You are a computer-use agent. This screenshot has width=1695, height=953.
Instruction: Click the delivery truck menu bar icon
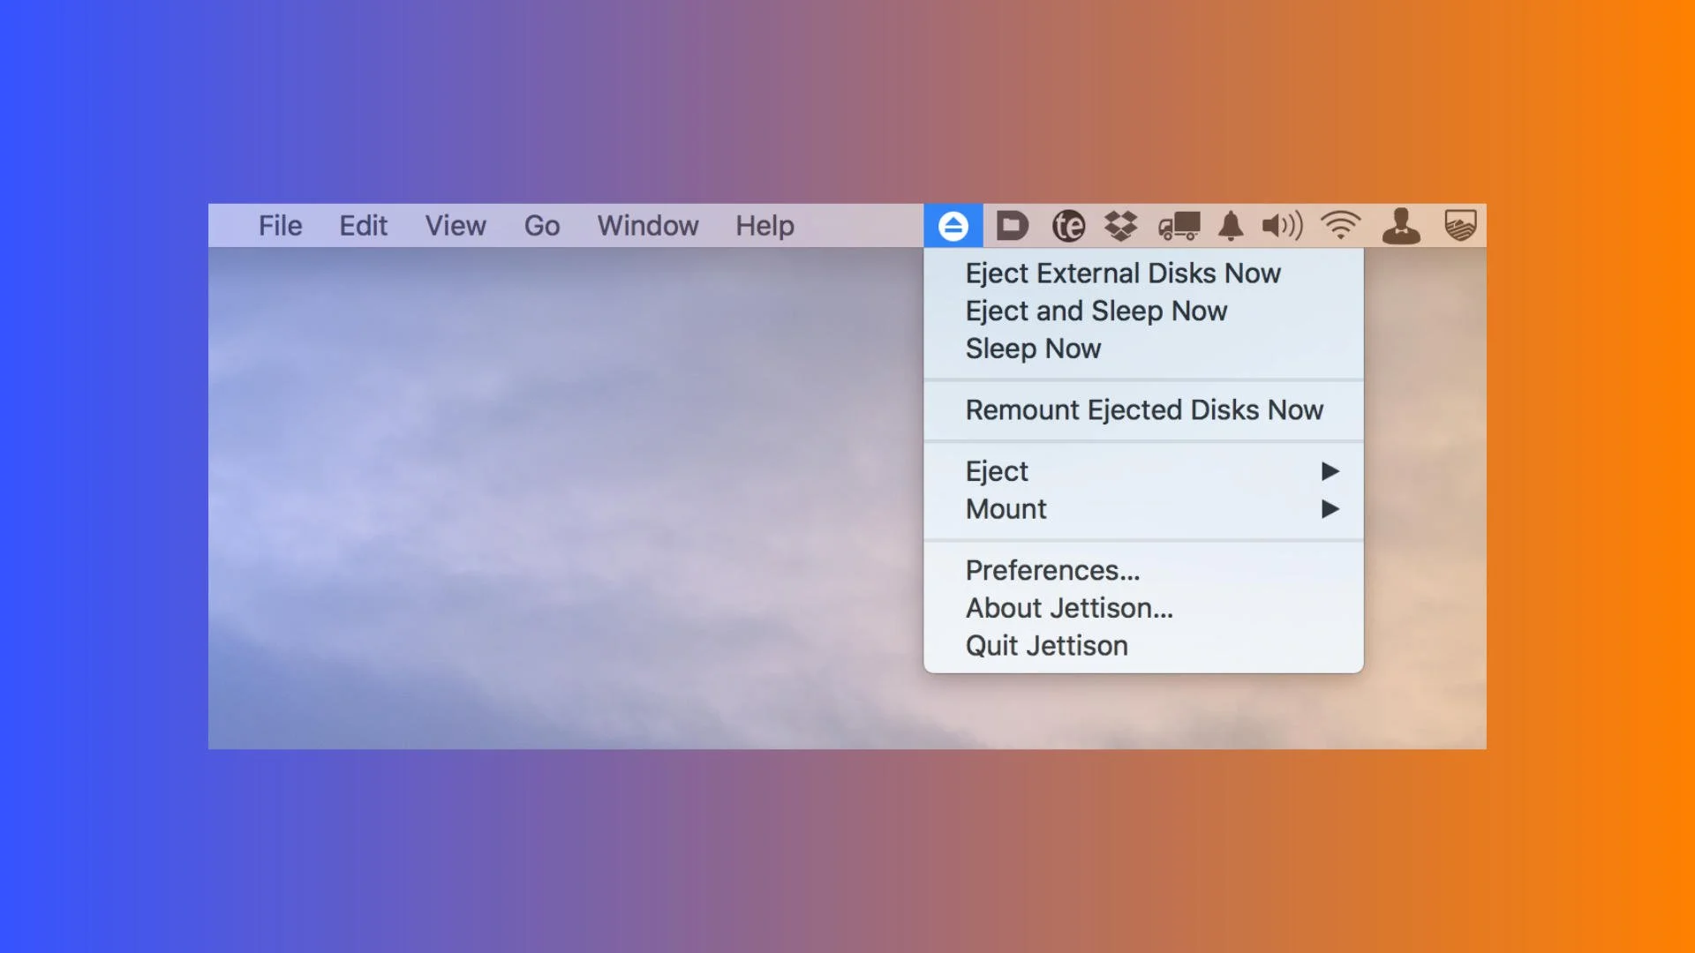point(1179,226)
